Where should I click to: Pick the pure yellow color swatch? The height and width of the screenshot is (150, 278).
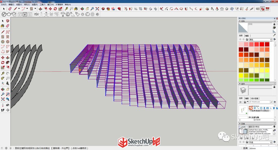[241, 76]
